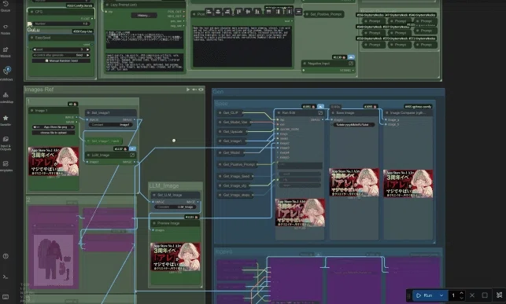Click the square stop icon near Run

point(485,295)
